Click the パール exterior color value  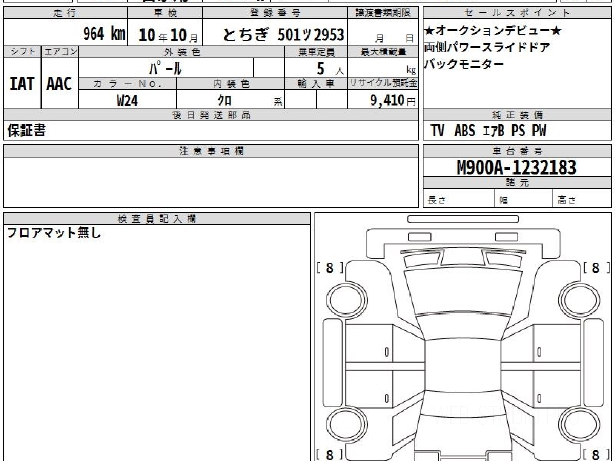[166, 68]
